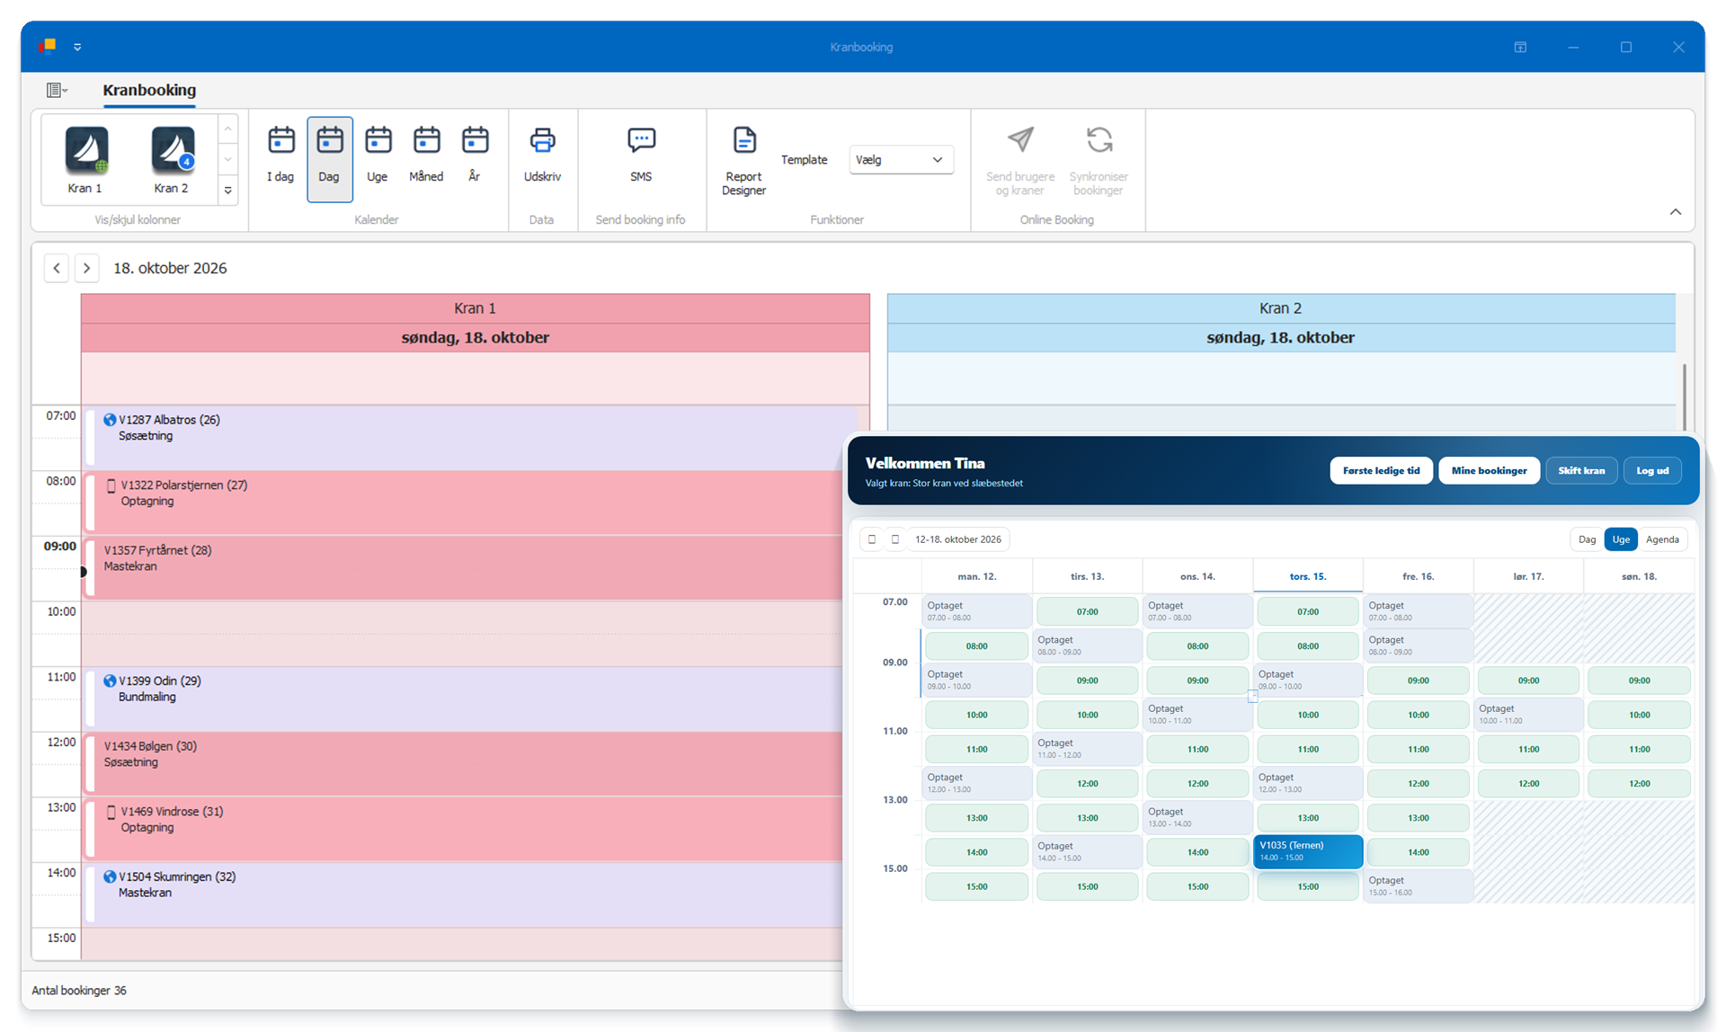The image size is (1726, 1032).
Task: Open the Report Designer
Action: pyautogui.click(x=743, y=160)
